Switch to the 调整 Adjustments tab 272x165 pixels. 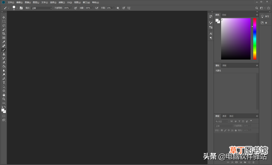pos(224,65)
